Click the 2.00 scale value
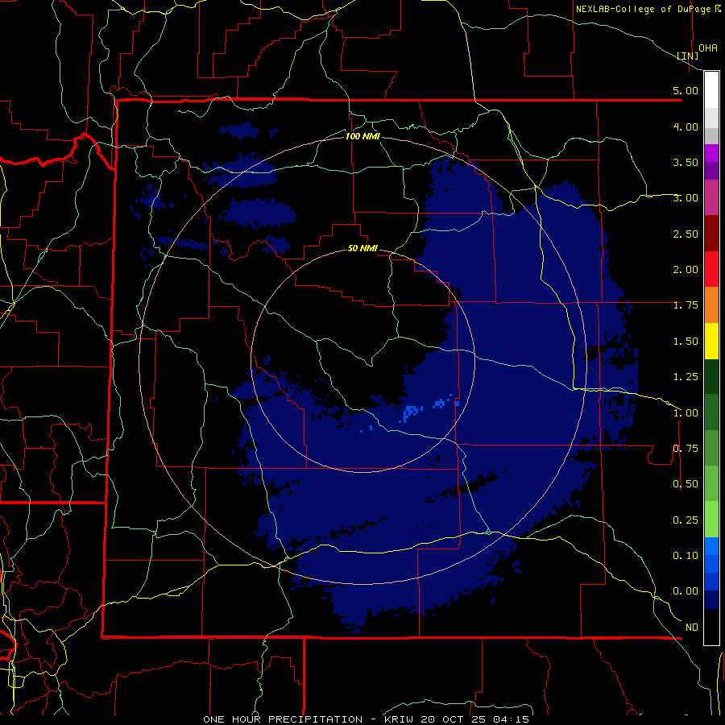 coord(686,270)
